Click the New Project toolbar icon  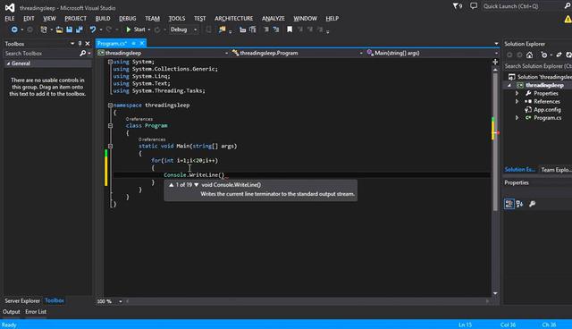tap(44, 30)
